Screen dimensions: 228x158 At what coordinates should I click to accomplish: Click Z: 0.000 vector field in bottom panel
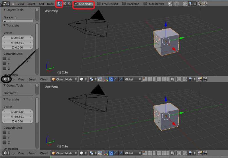(x=17, y=121)
